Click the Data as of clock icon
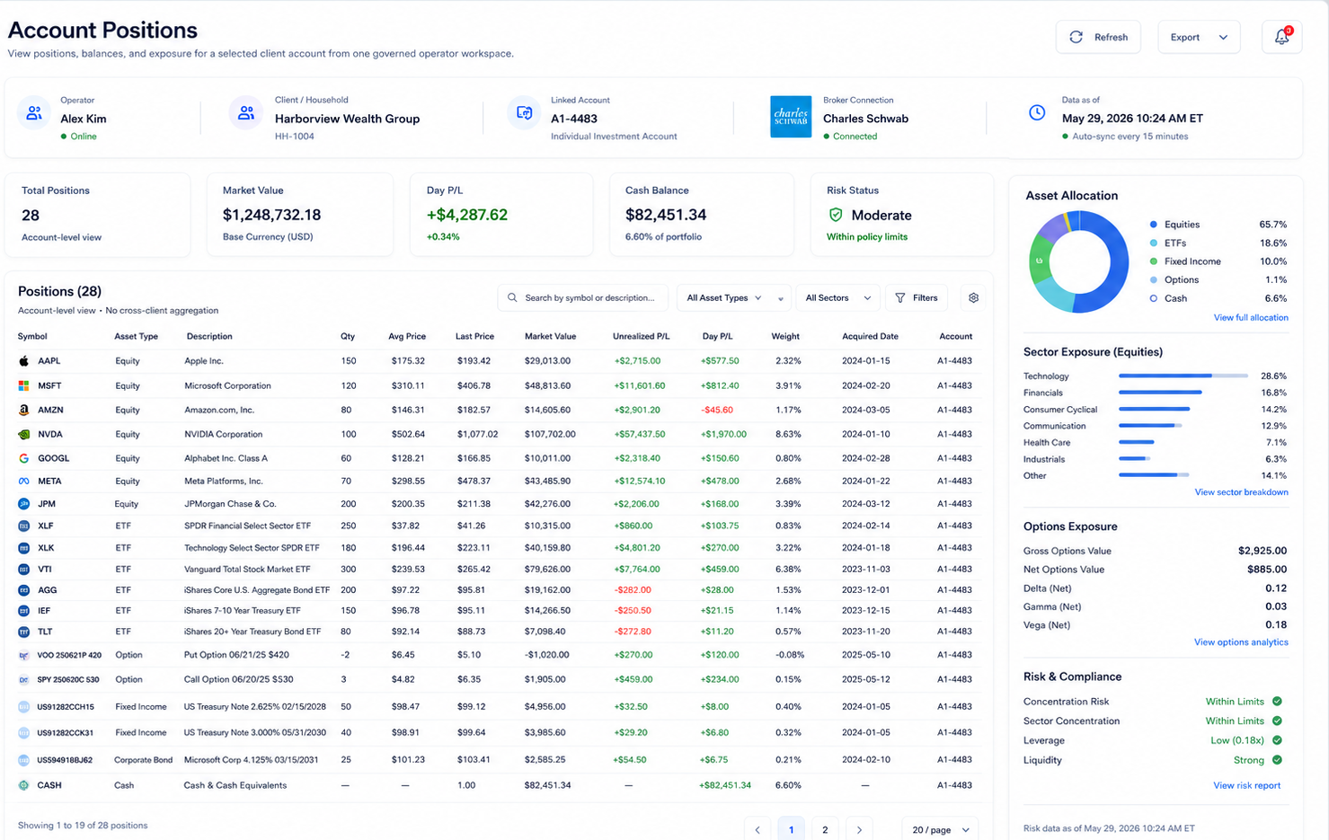This screenshot has height=840, width=1329. (x=1037, y=112)
